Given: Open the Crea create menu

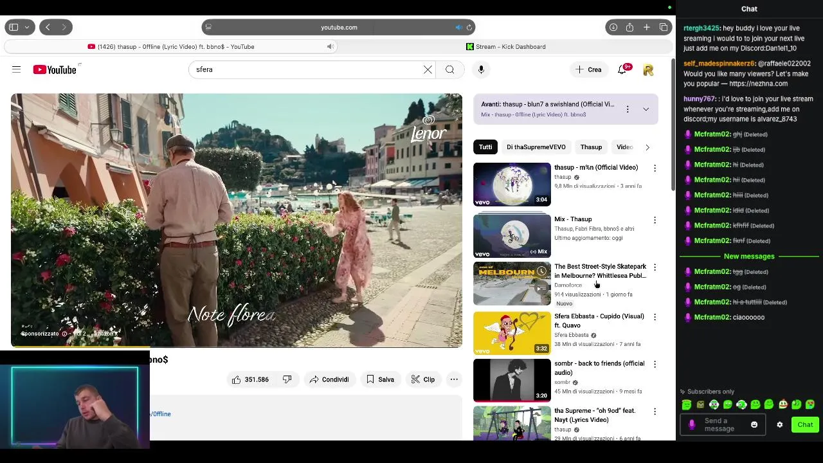Looking at the screenshot, I should (x=589, y=69).
